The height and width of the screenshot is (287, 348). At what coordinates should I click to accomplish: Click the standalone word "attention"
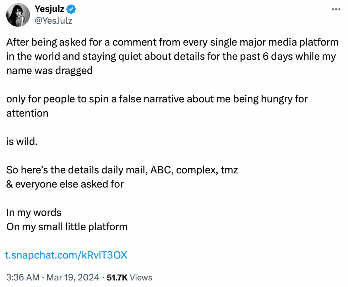click(27, 113)
